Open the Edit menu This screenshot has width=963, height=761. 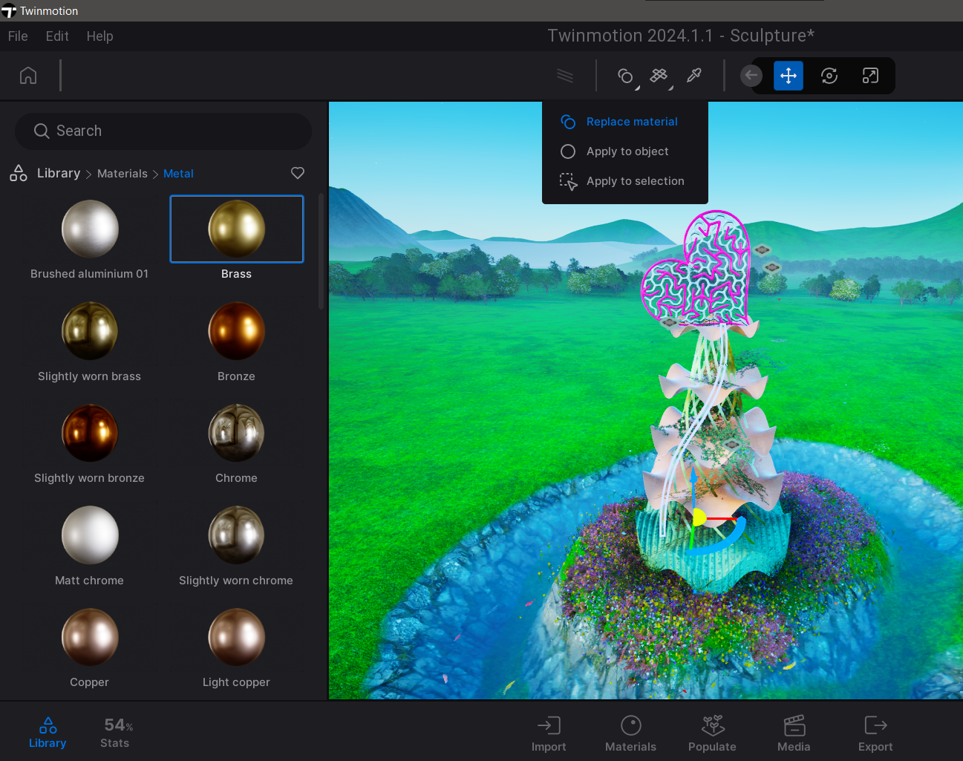tap(57, 36)
